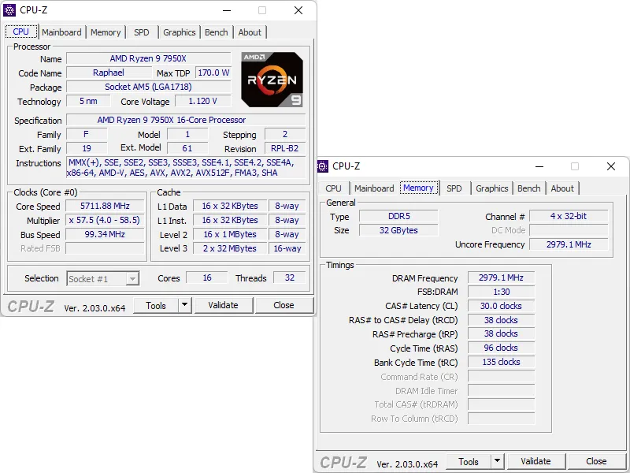Click Close button in the CPU window

coord(283,305)
